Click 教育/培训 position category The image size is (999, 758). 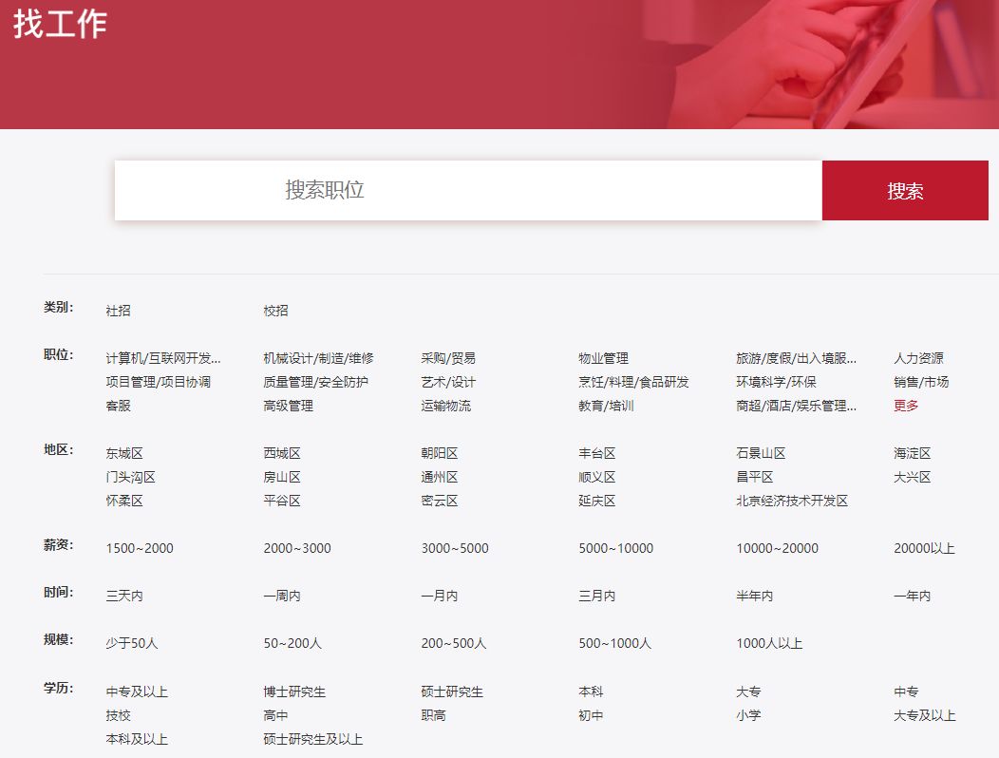[606, 406]
